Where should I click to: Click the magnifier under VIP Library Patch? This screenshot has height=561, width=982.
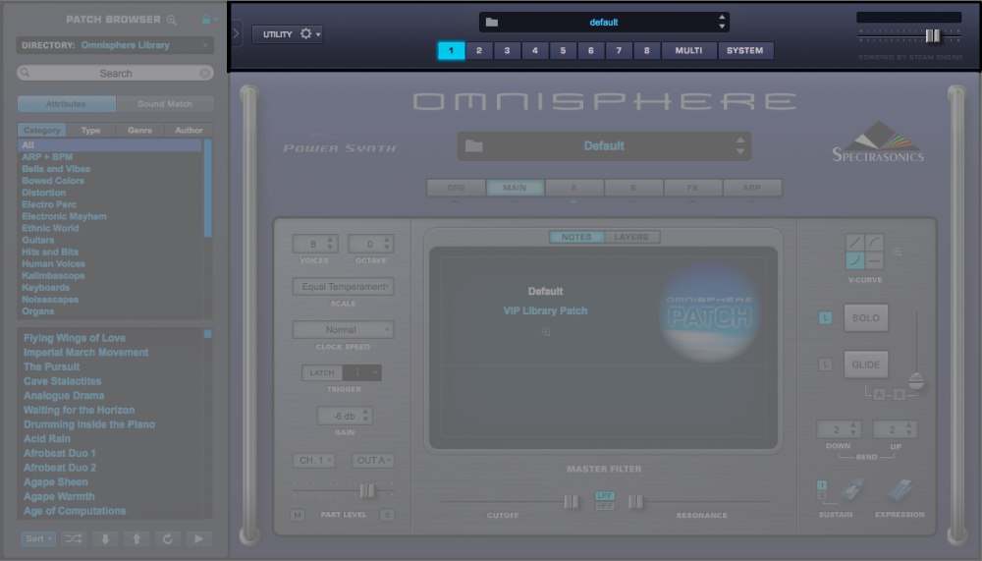click(x=546, y=332)
